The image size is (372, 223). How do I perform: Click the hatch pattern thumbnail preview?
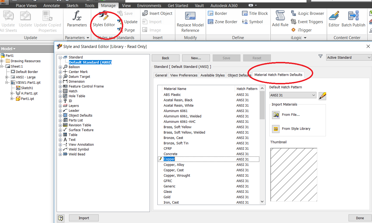point(294,175)
